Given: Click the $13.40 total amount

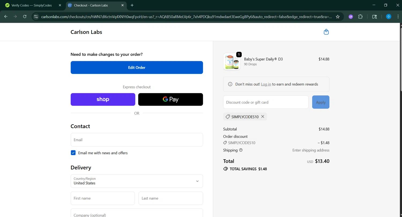Looking at the screenshot, I should (322, 161).
